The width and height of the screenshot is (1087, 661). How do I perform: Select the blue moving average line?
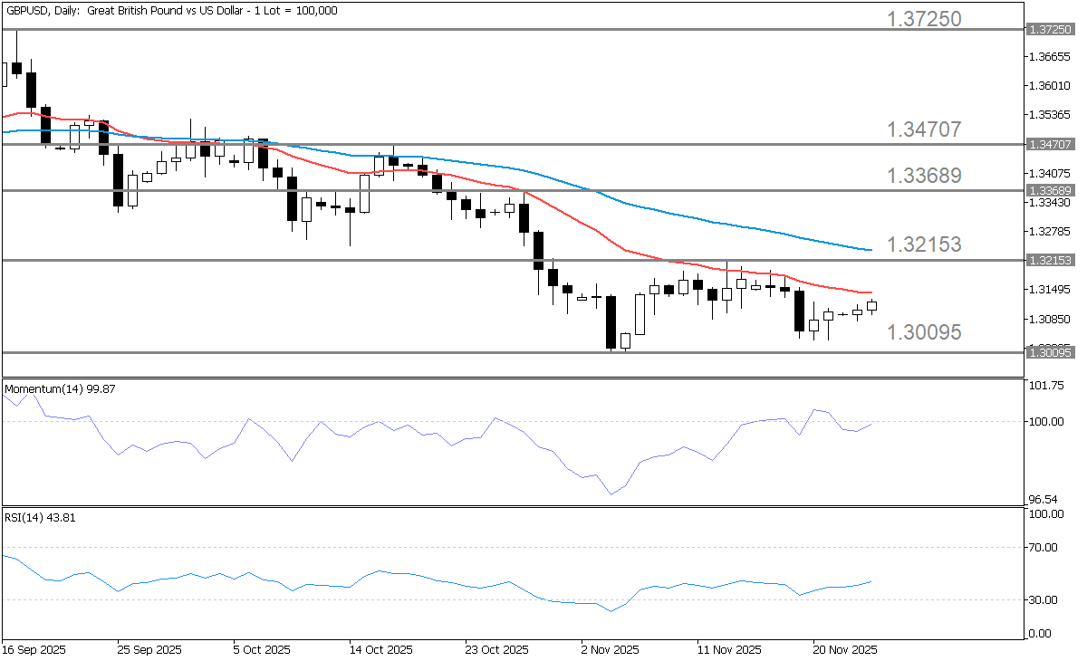coord(688,217)
